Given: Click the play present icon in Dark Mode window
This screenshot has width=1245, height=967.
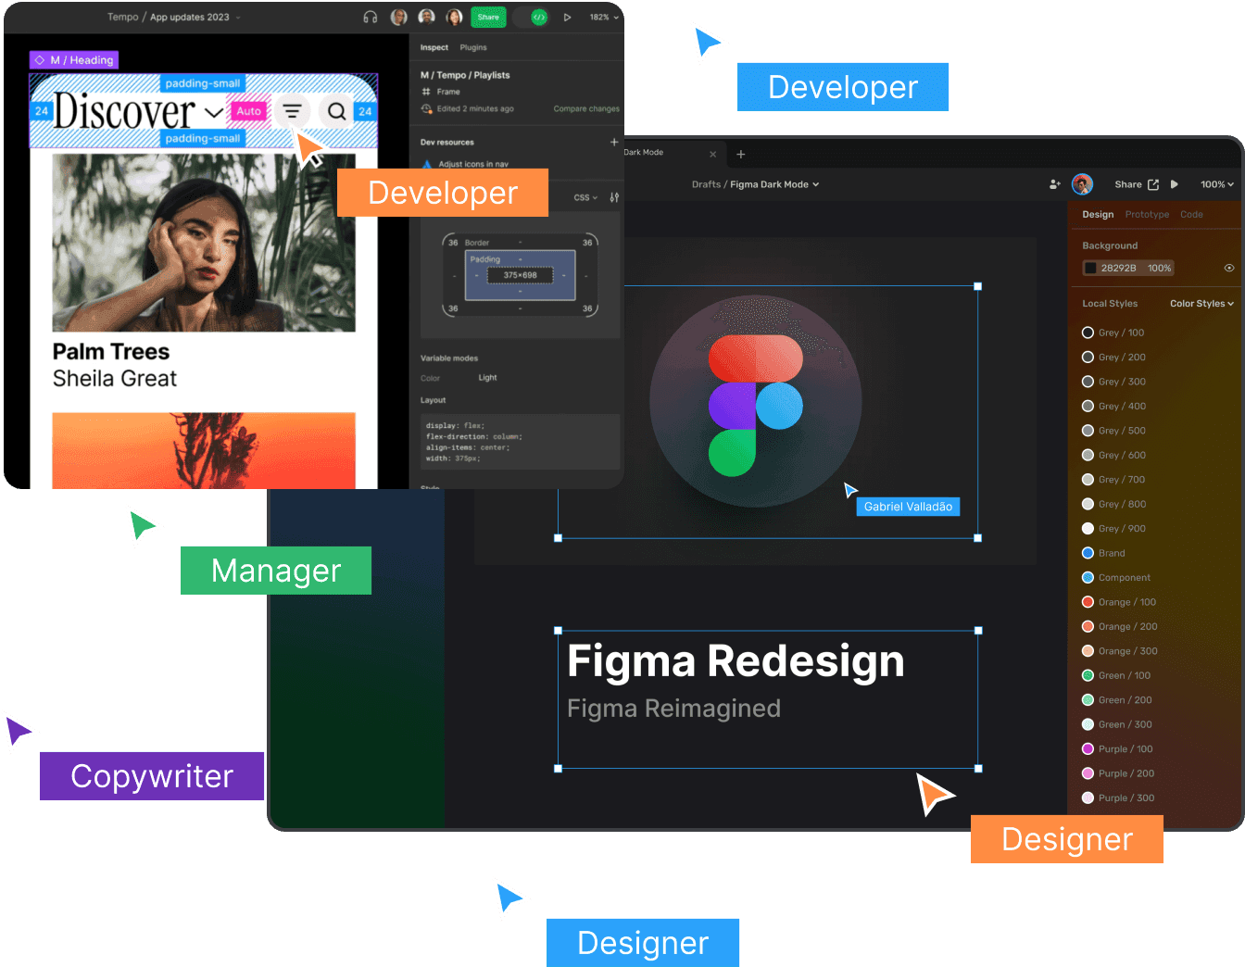Looking at the screenshot, I should [x=1175, y=184].
